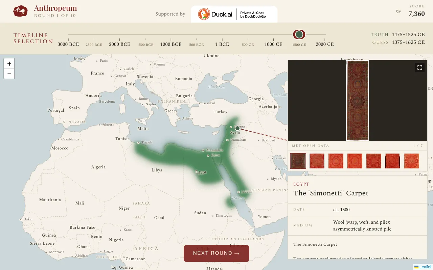Select 2000 CE on the timeline

click(325, 44)
